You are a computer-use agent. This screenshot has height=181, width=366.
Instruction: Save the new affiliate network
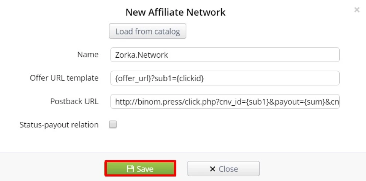click(140, 168)
